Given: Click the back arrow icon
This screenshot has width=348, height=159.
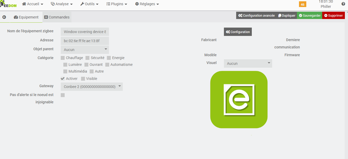Looking at the screenshot, I should (x=4, y=17).
